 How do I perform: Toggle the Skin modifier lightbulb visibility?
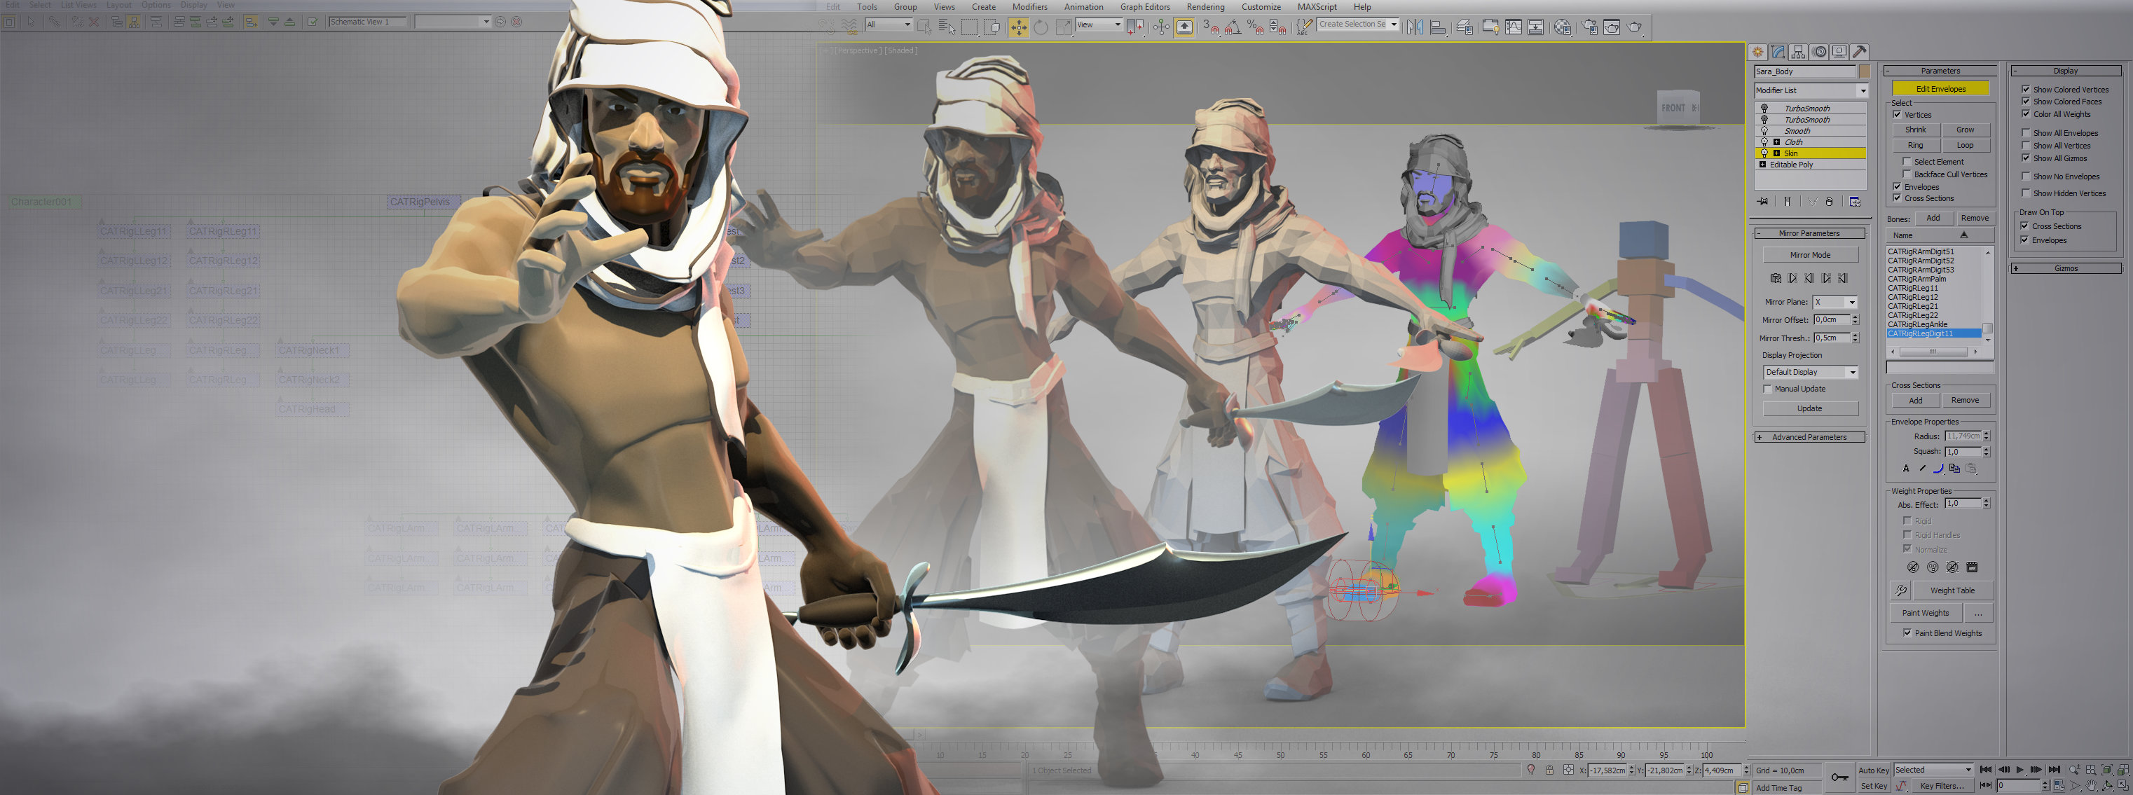(x=1764, y=153)
